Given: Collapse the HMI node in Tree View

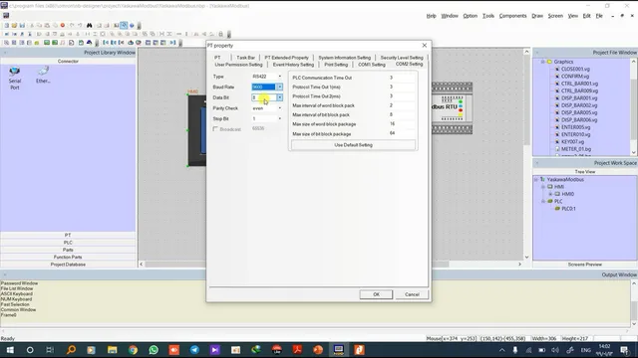Looking at the screenshot, I should pyautogui.click(x=543, y=187).
